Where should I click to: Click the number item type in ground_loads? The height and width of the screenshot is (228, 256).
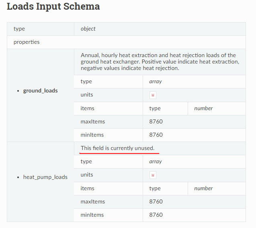click(x=203, y=108)
